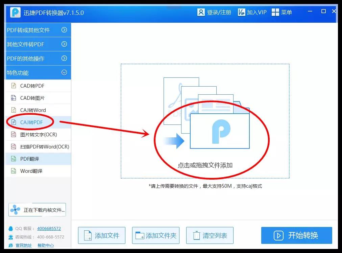The width and height of the screenshot is (342, 253).
Task: Click the PDF翻译 sidebar icon
Action: (x=14, y=159)
